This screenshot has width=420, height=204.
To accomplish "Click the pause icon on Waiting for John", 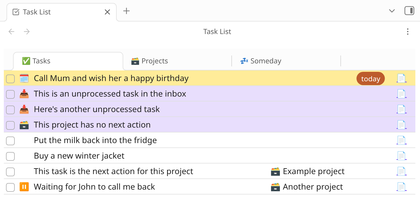I will pyautogui.click(x=24, y=187).
